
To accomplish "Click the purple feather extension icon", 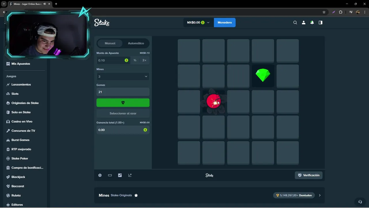I will (x=334, y=12).
